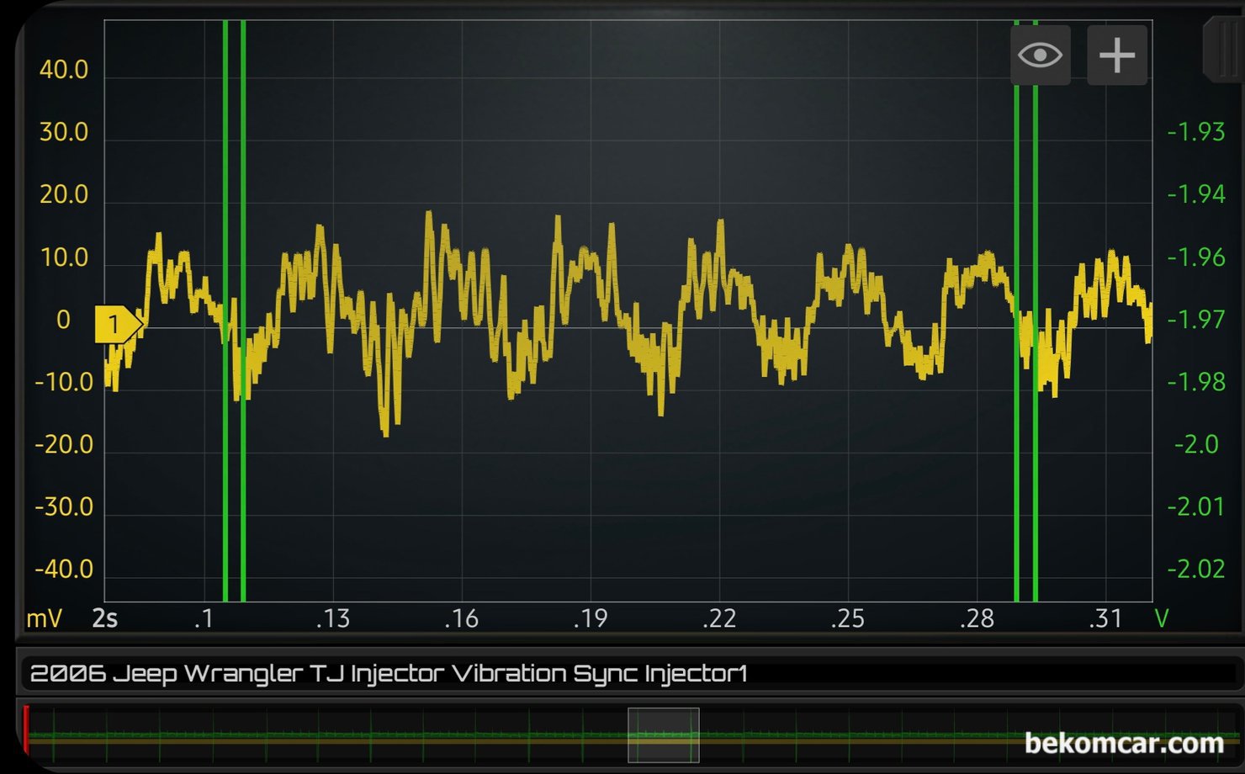1245x774 pixels.
Task: Click the .31 time axis label
Action: tap(1105, 619)
